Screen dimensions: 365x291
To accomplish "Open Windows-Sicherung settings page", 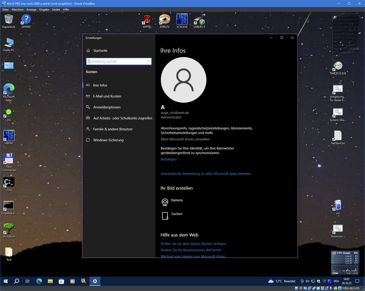I will click(x=119, y=140).
